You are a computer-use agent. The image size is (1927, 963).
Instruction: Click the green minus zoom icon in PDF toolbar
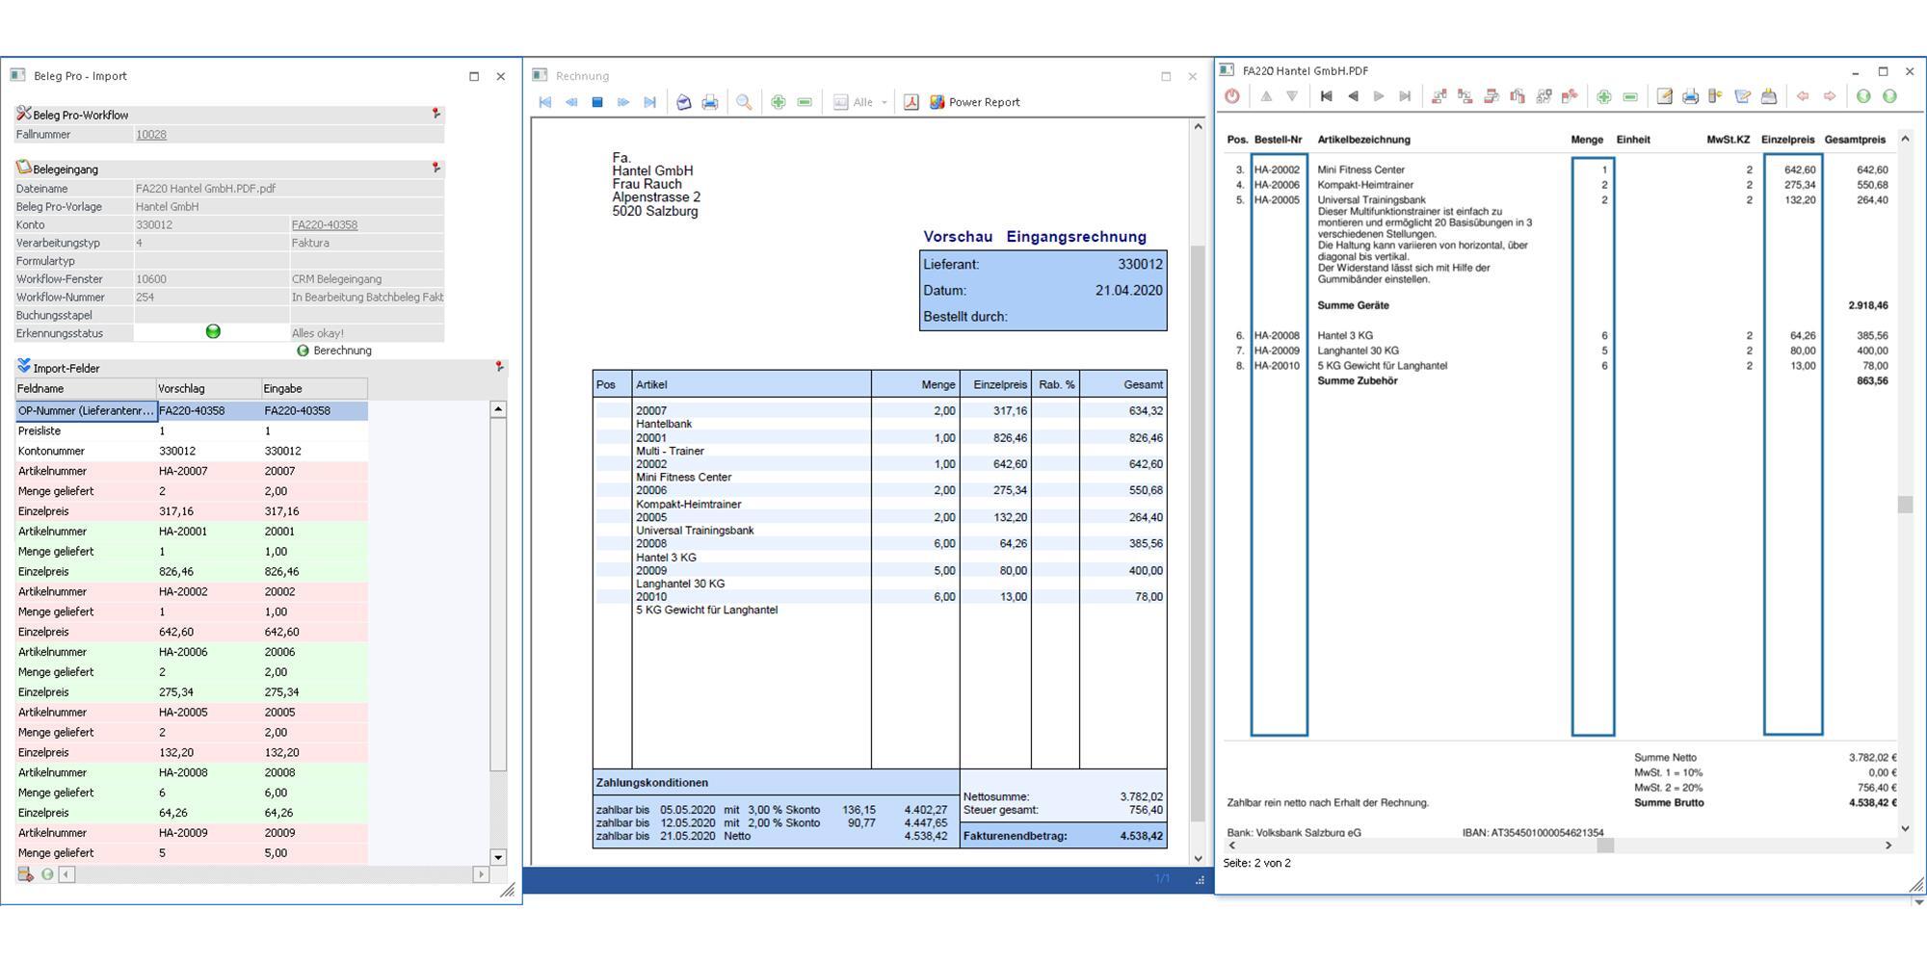point(1630,96)
